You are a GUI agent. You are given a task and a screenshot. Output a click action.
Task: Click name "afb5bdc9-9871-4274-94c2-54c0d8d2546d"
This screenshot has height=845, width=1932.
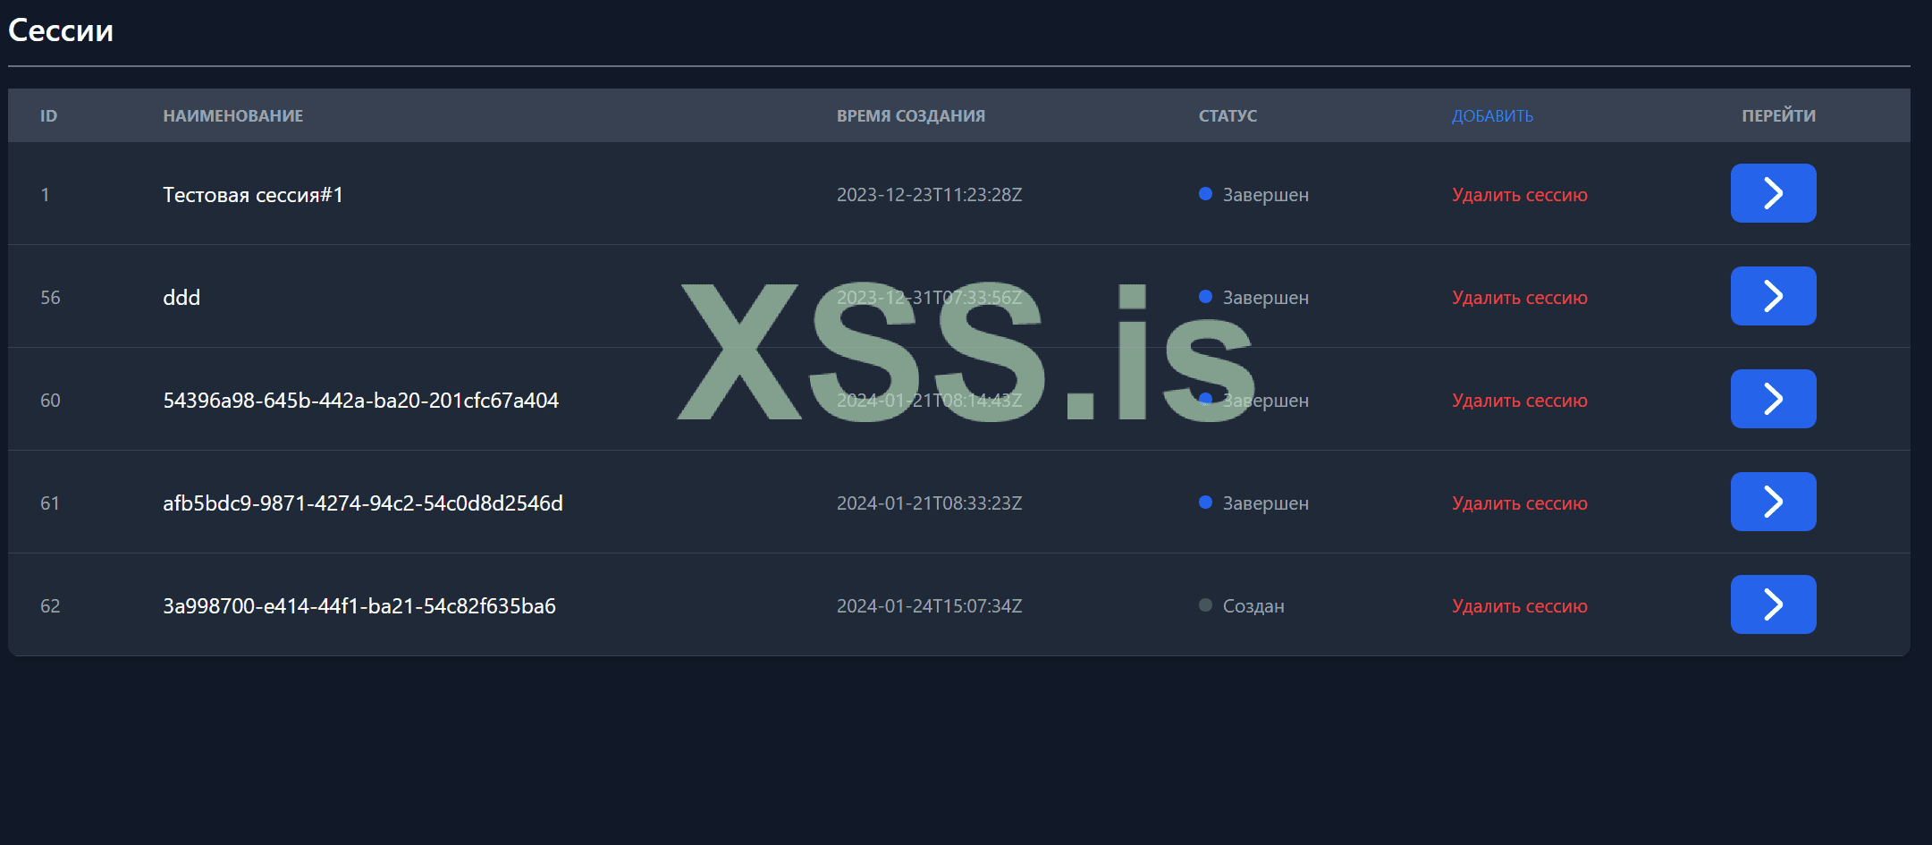pos(363,503)
